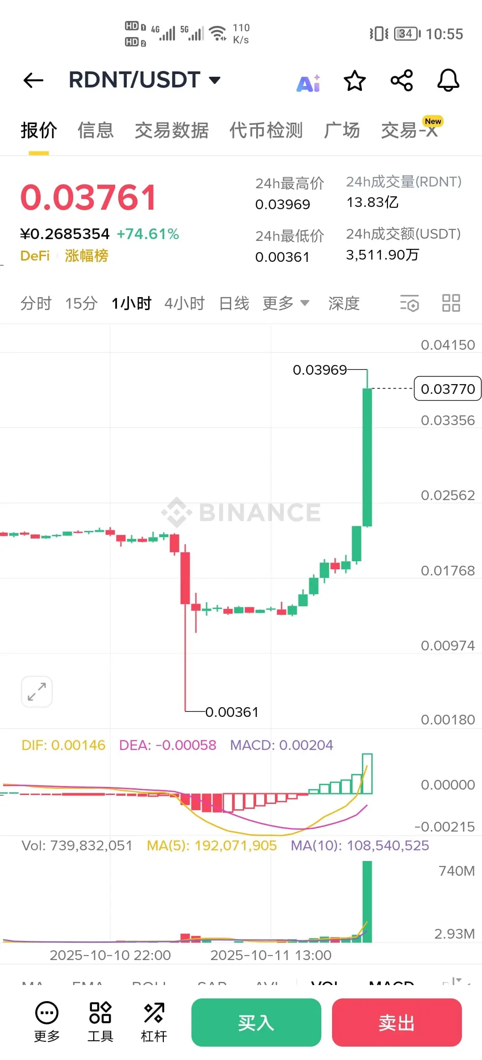This screenshot has width=482, height=1060.
Task: Expand the RDNT/USDT pair dropdown
Action: point(215,80)
